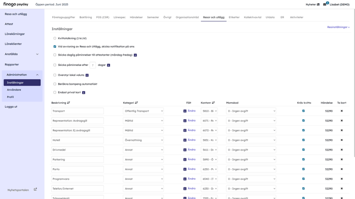Image resolution: width=355 pixels, height=199 pixels.
Task: Show info icon for Överstyr lokal valuta
Action: point(87,75)
